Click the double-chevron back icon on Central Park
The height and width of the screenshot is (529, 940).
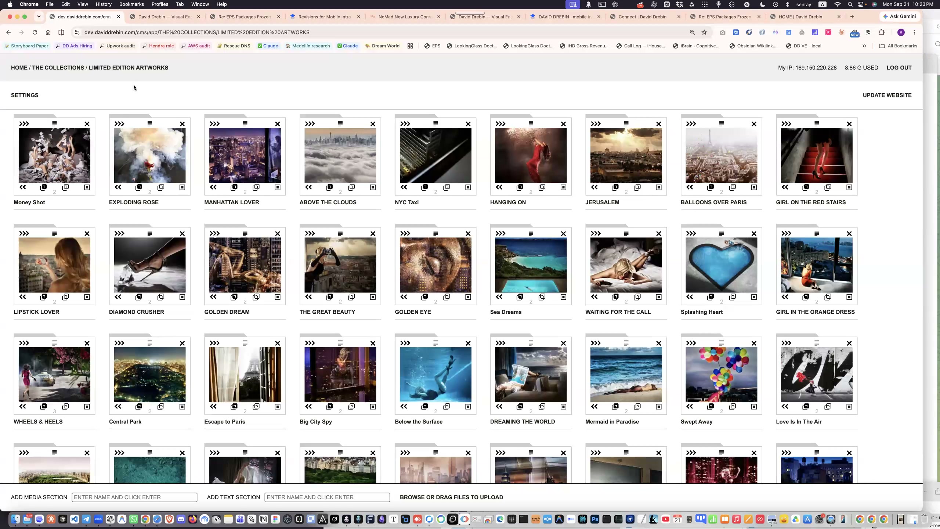pyautogui.click(x=118, y=406)
